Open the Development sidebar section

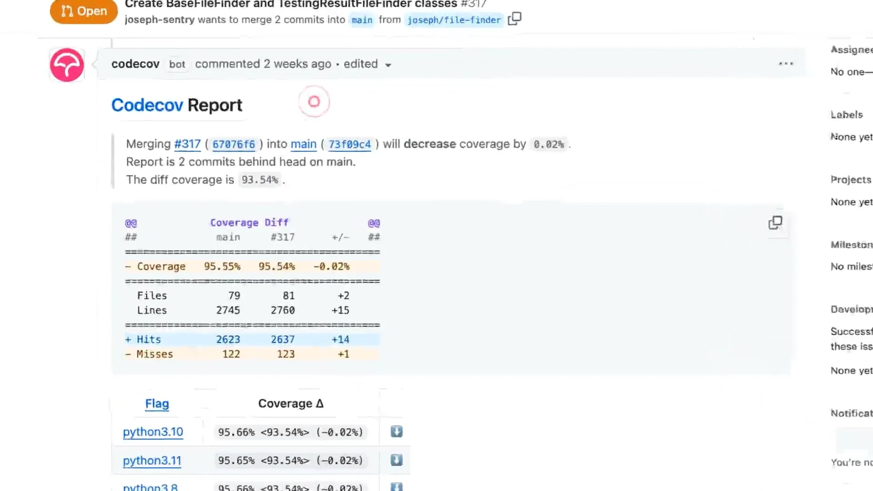852,309
